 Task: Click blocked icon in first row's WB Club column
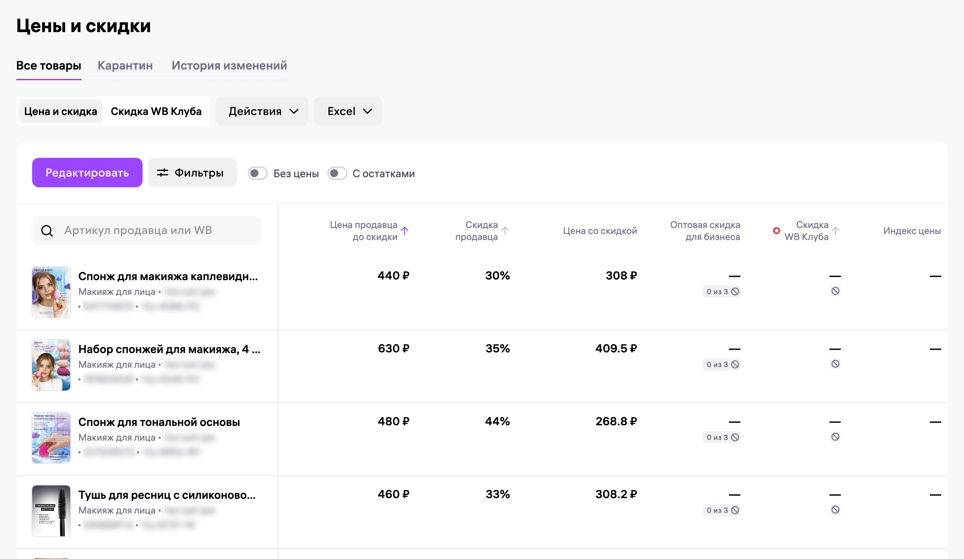(835, 291)
